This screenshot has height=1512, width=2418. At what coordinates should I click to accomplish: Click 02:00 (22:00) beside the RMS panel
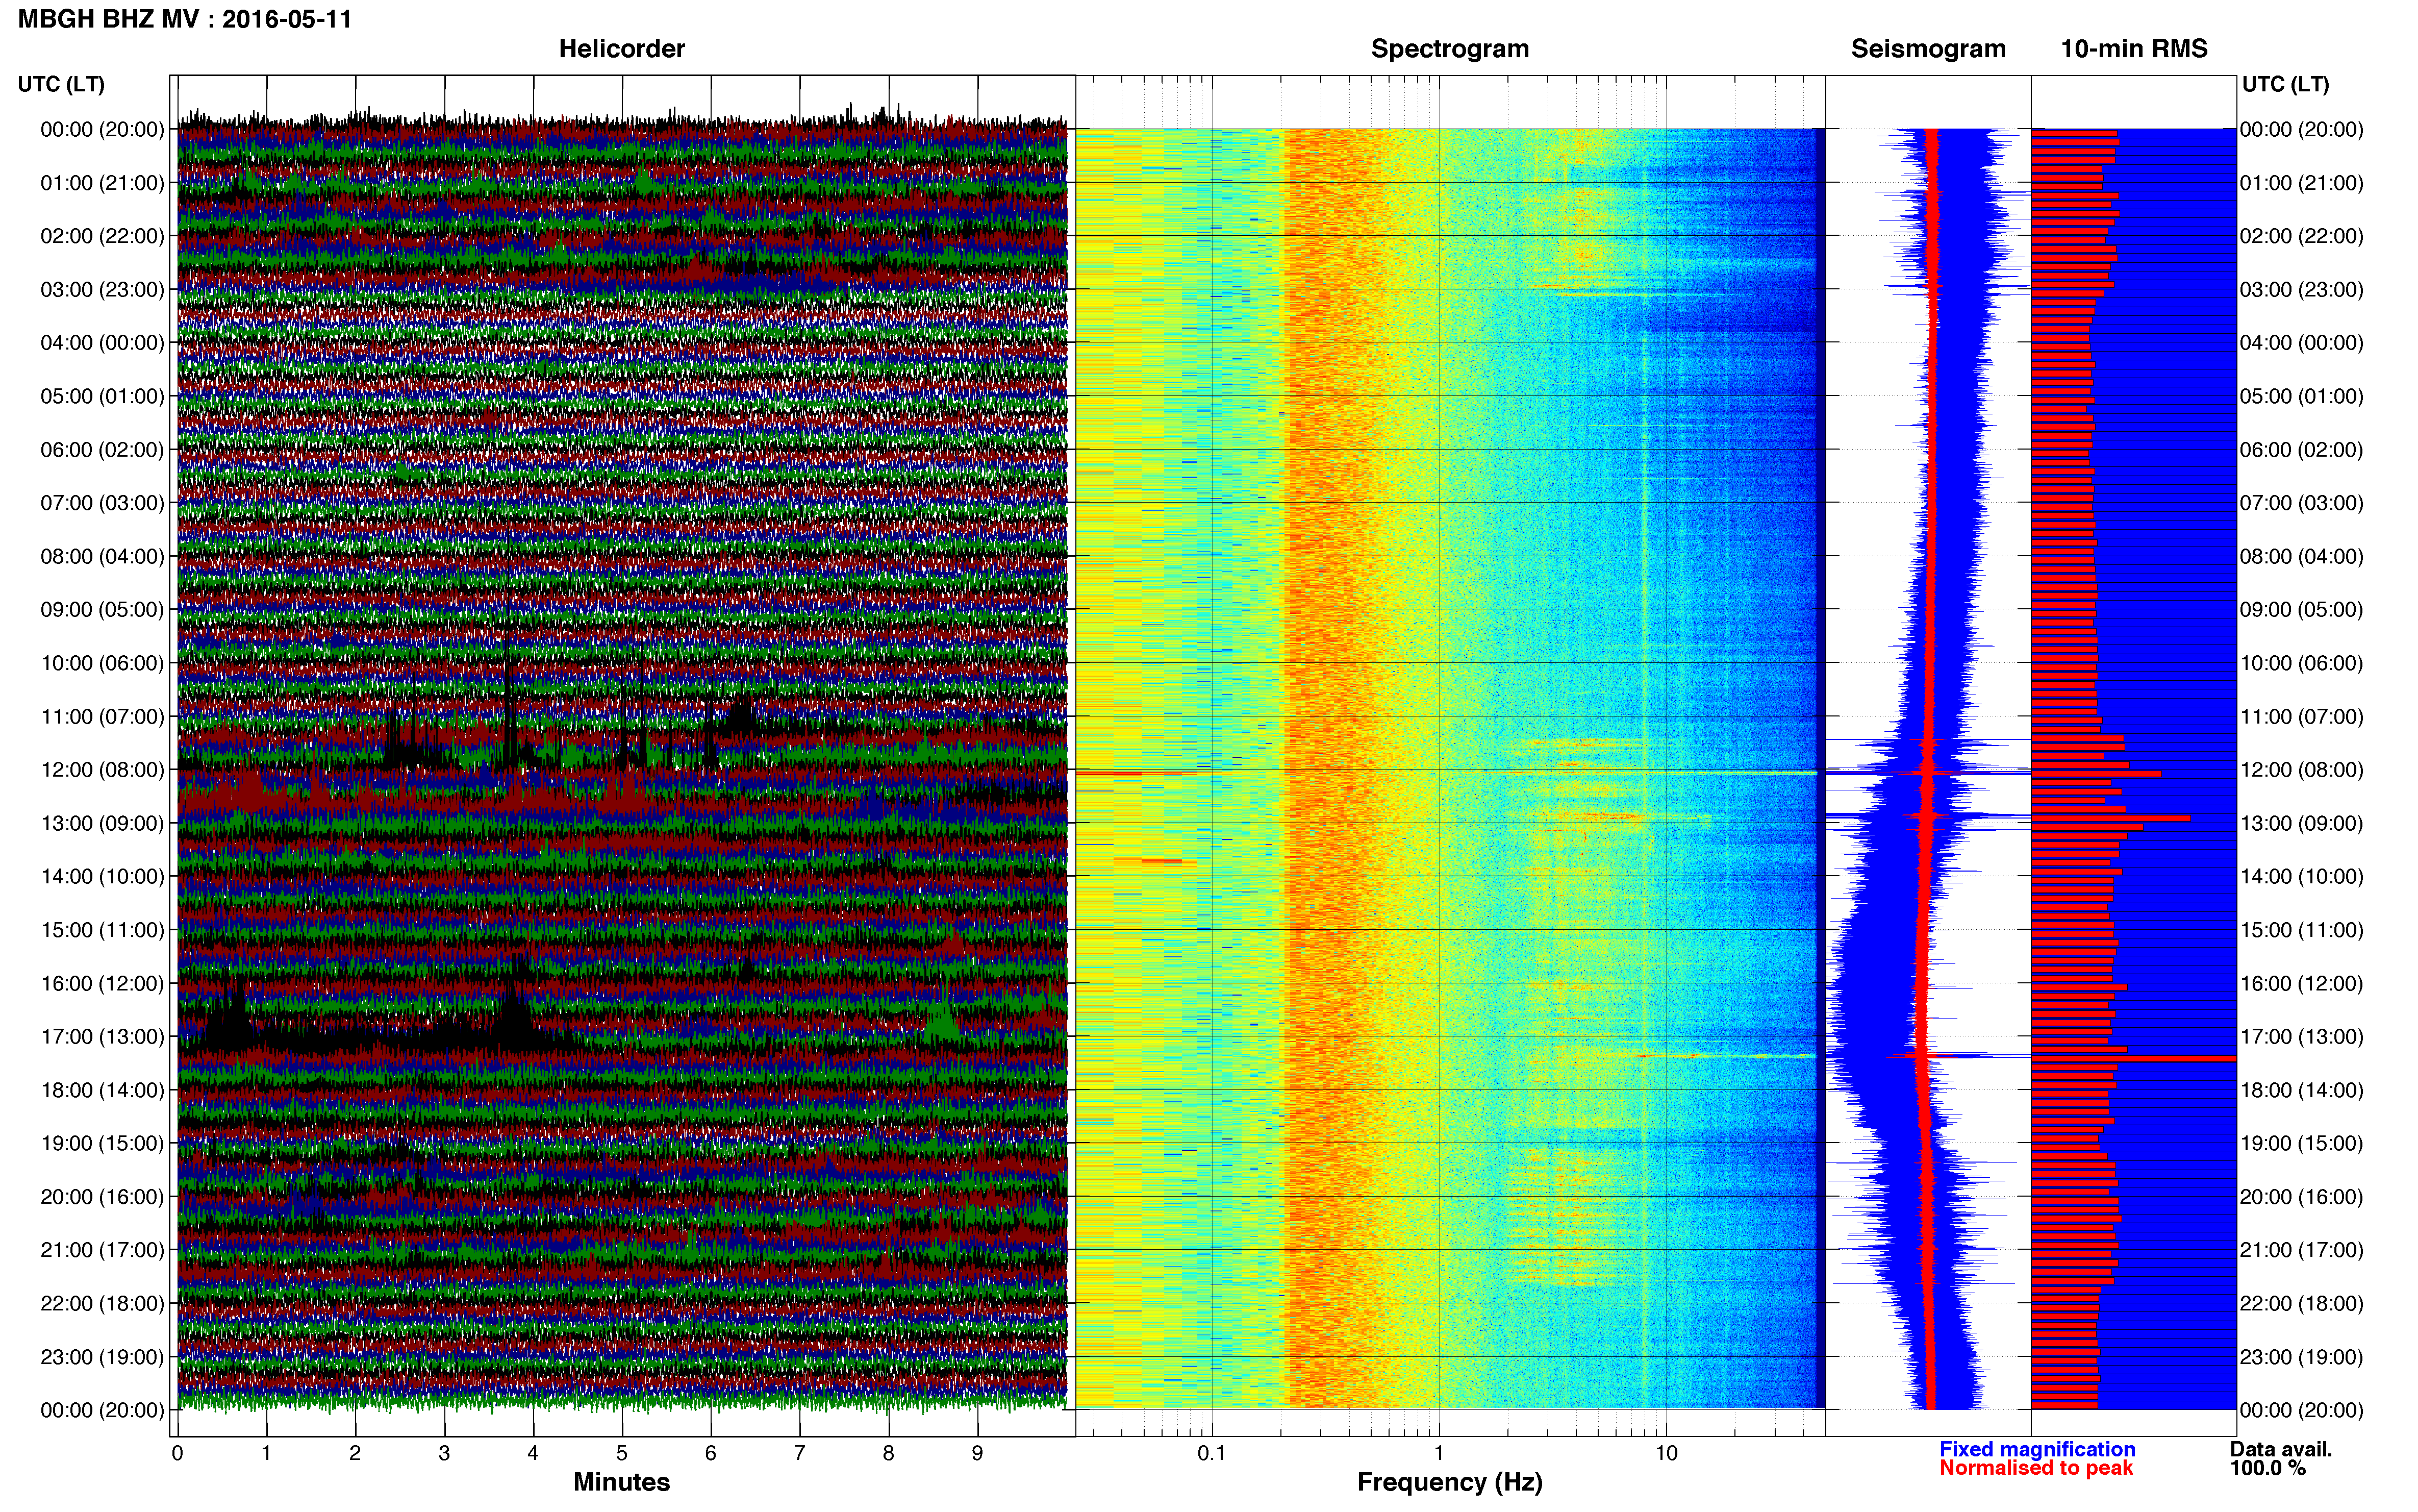click(2301, 236)
